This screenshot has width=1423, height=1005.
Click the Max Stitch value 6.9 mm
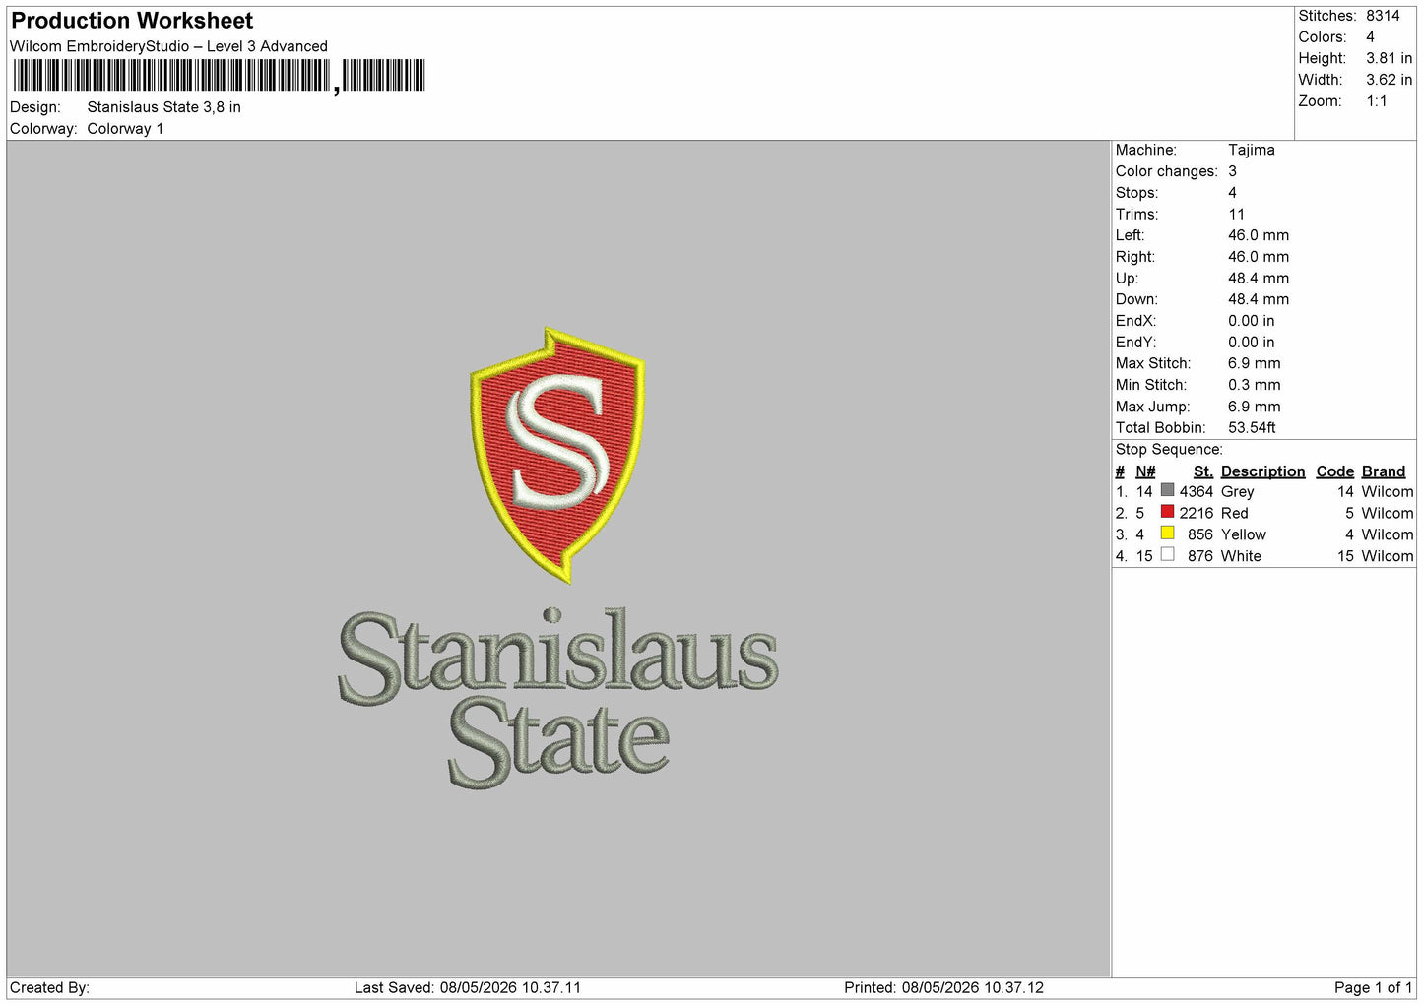[x=1254, y=363]
